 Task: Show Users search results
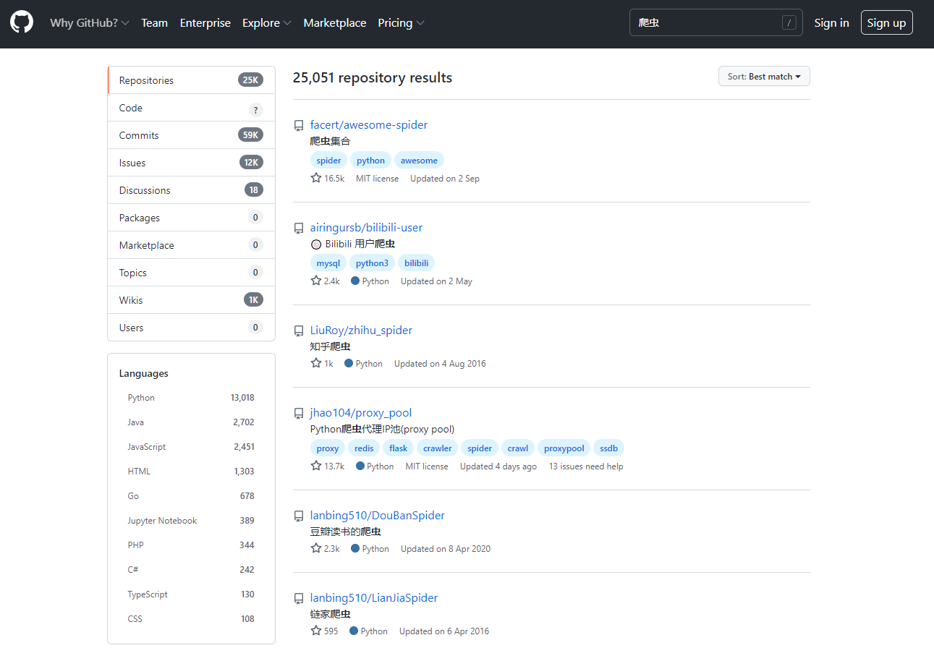coord(191,328)
